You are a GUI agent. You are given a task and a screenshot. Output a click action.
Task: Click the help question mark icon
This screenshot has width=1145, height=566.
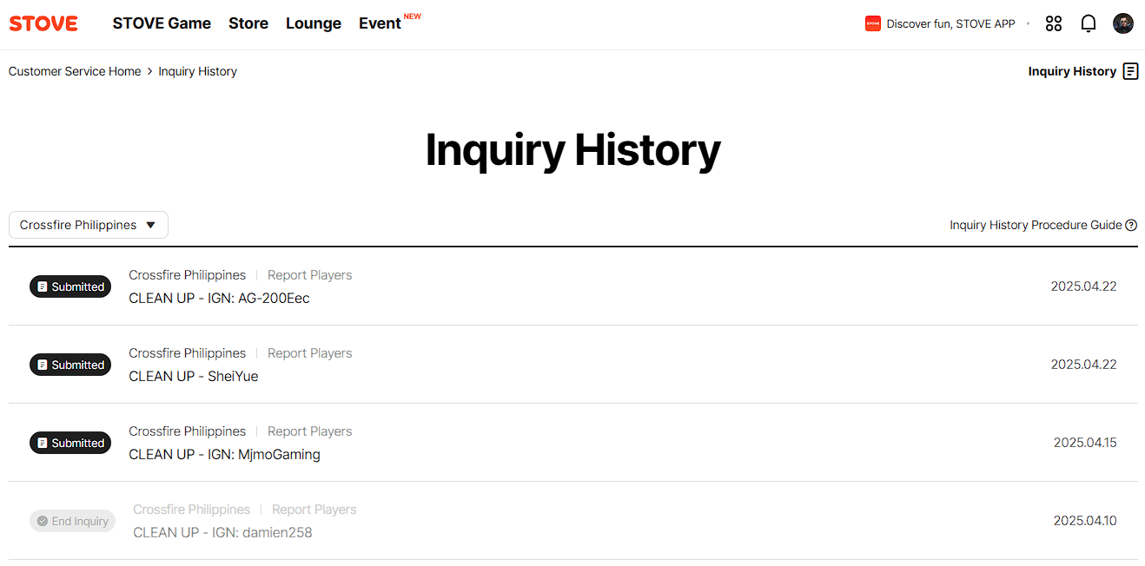tap(1131, 225)
